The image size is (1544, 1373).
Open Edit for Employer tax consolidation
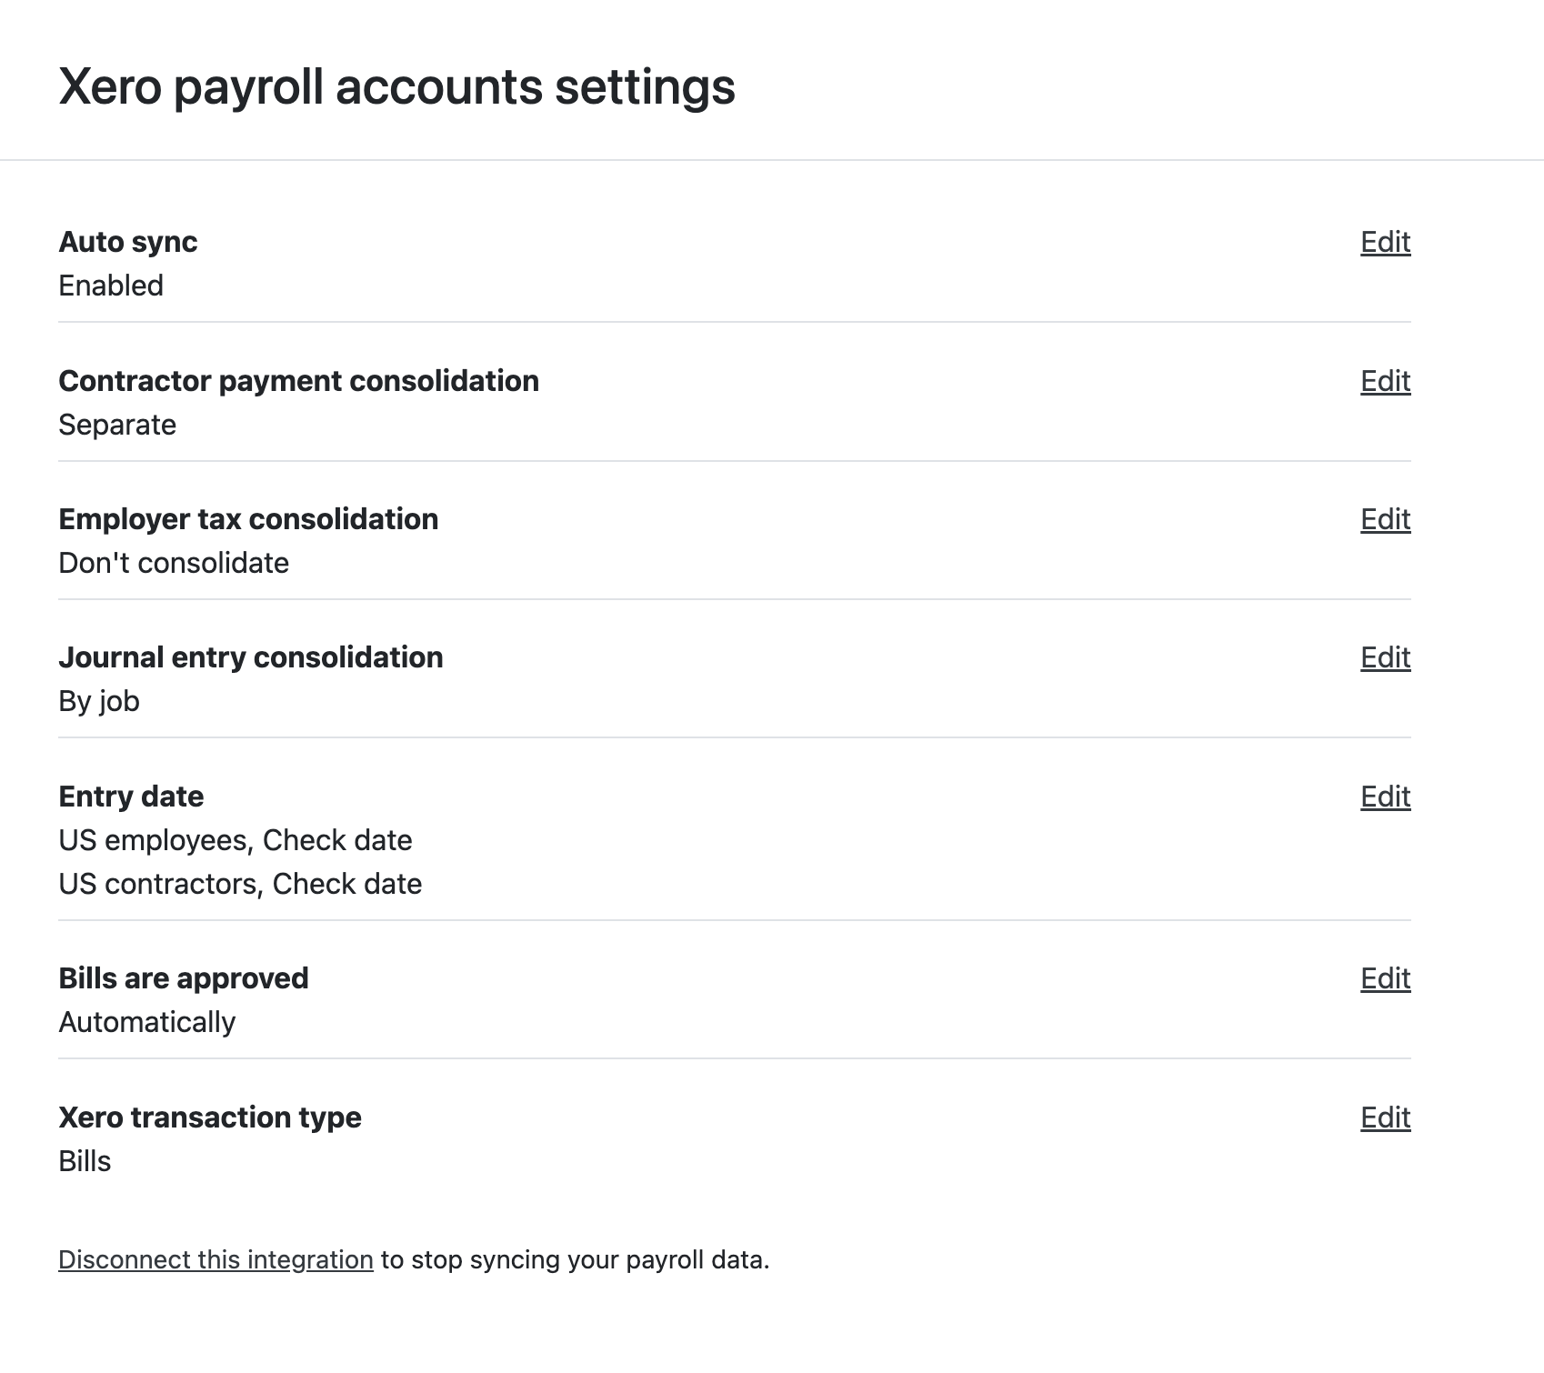coord(1385,519)
